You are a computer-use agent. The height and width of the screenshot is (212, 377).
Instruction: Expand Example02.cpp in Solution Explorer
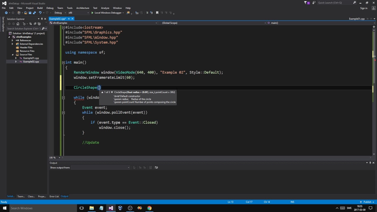click(16, 62)
